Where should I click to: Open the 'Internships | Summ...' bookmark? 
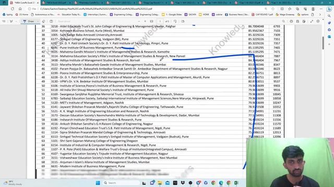(x=96, y=15)
